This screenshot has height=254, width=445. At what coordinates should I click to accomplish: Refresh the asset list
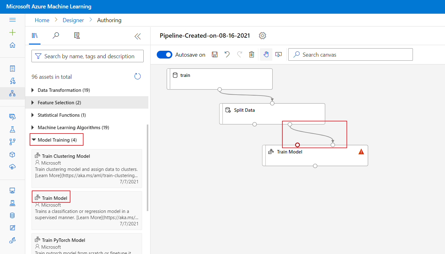[x=137, y=76]
